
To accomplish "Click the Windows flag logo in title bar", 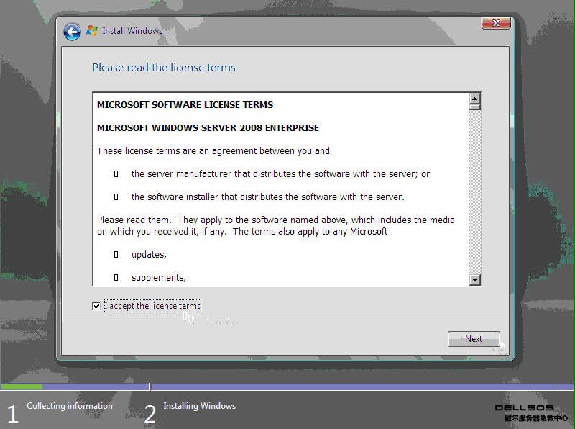I will 92,30.
